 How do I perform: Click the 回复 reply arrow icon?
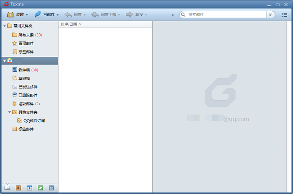click(68, 14)
